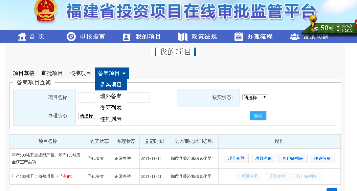Screen dimensions: 357x191
Task: Click the home house icon
Action: click(x=22, y=36)
